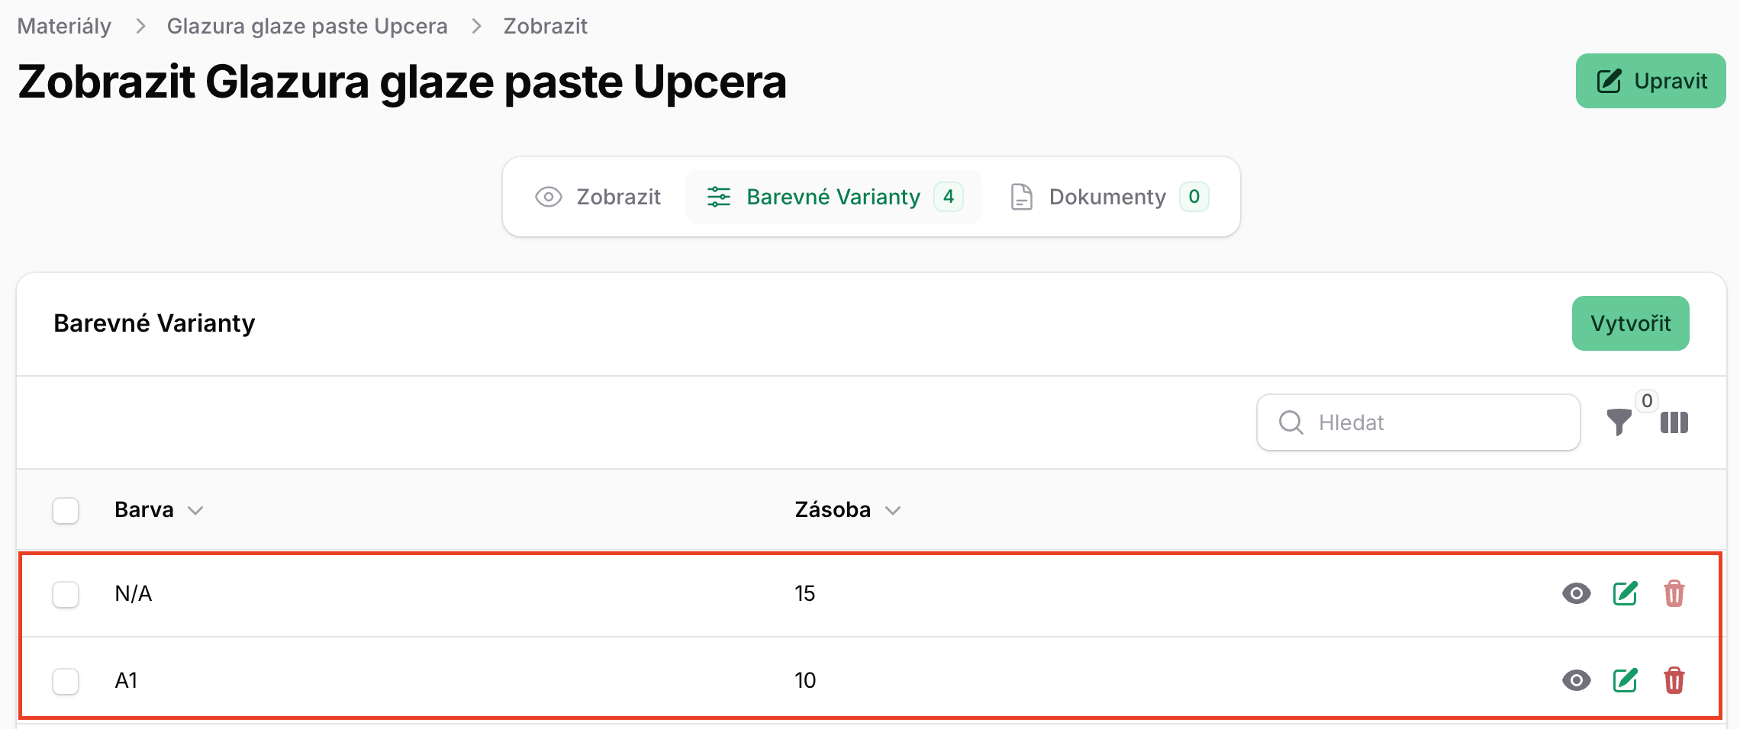Tick the checkbox for A1 row
This screenshot has height=729, width=1740.
(66, 681)
